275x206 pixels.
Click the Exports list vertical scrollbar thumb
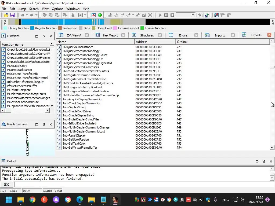[x=272, y=67]
